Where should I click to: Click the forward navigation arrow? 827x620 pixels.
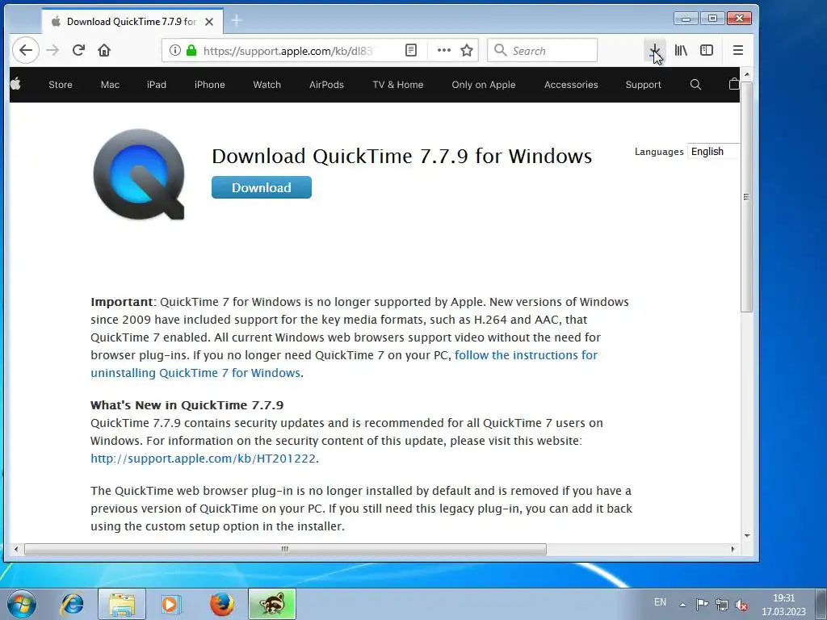pos(52,51)
